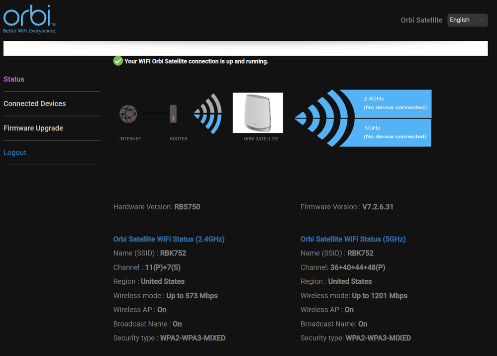The height and width of the screenshot is (356, 497).
Task: Click the Internet globe icon
Action: (x=128, y=114)
